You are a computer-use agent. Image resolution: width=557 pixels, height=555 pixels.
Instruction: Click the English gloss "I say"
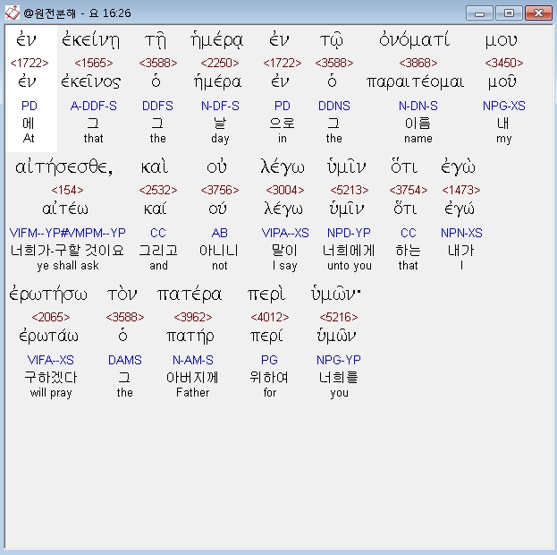point(285,266)
